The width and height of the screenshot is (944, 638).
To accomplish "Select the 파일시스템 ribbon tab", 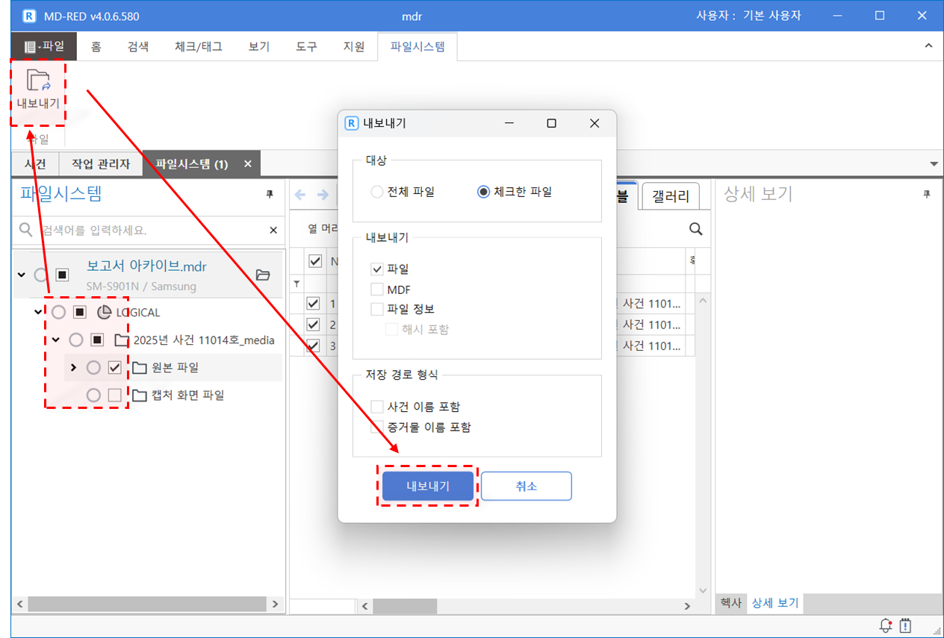I will [417, 46].
